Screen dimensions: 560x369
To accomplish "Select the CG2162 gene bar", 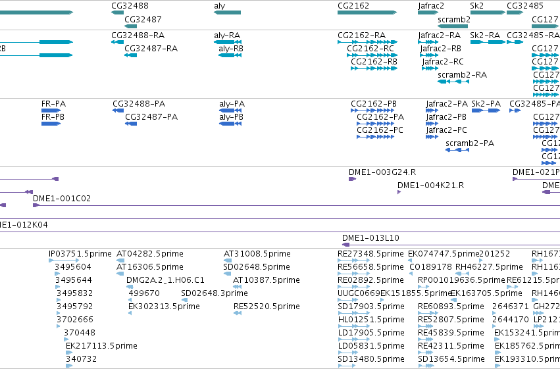I will [x=367, y=12].
